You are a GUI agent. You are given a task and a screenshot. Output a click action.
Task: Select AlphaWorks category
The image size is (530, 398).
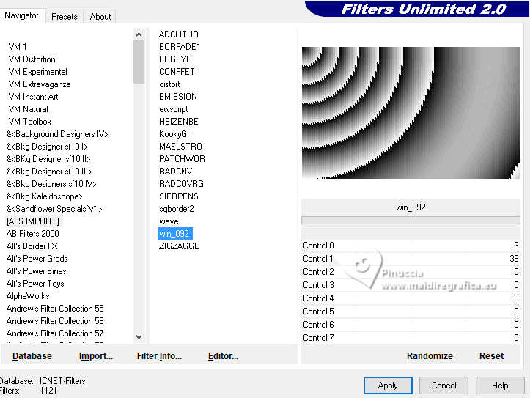(x=28, y=296)
